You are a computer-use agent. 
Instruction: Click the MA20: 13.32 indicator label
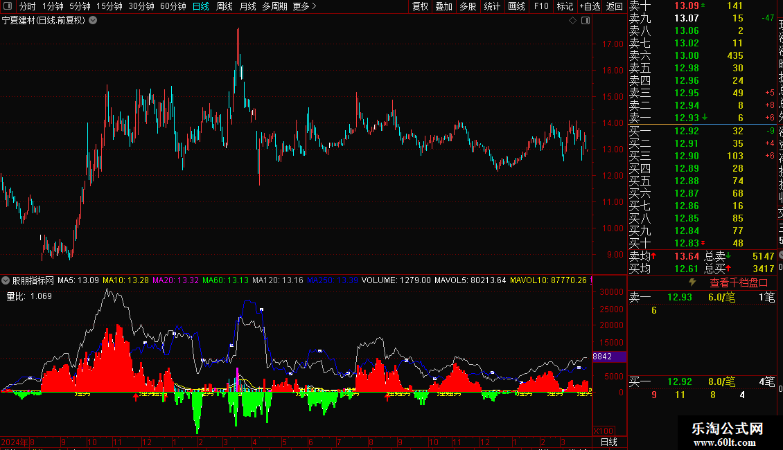(175, 280)
